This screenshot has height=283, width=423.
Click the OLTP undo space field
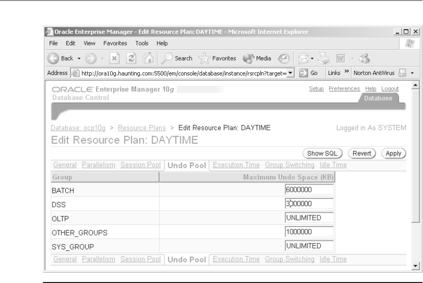tap(309, 218)
